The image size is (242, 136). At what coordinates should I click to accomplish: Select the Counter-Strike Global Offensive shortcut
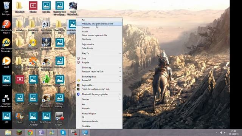(x=46, y=100)
